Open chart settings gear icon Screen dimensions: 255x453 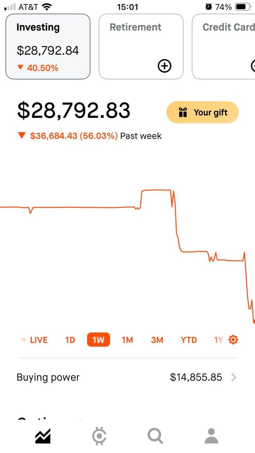[x=233, y=340]
